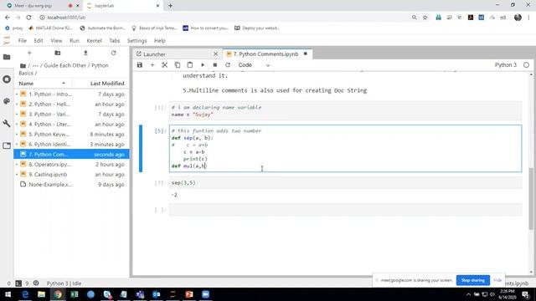Open the Help menu
The width and height of the screenshot is (536, 301).
pyautogui.click(x=160, y=41)
